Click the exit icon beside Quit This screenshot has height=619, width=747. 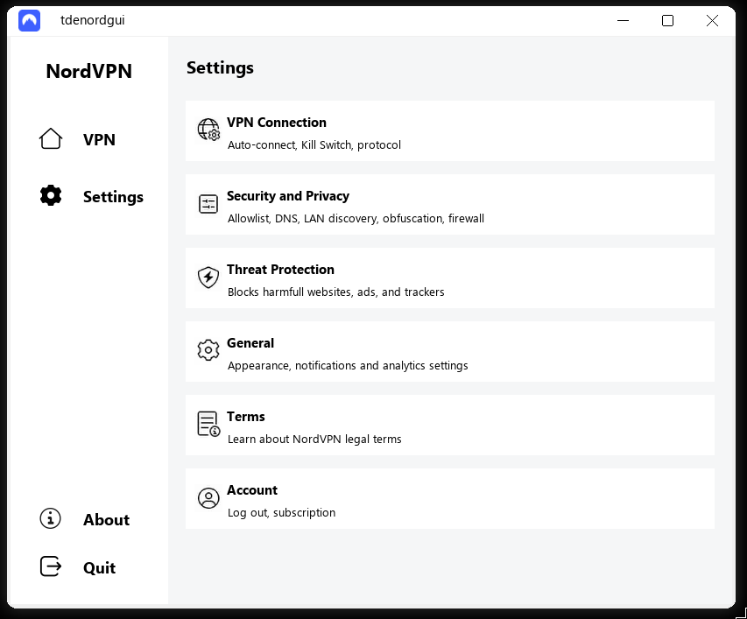click(51, 566)
